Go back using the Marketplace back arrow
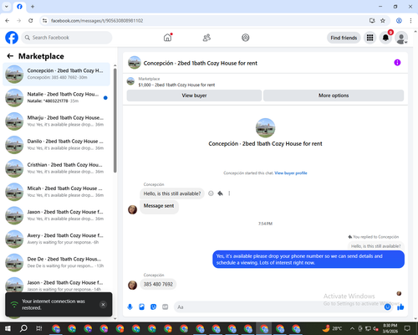The width and height of the screenshot is (418, 335). point(10,56)
